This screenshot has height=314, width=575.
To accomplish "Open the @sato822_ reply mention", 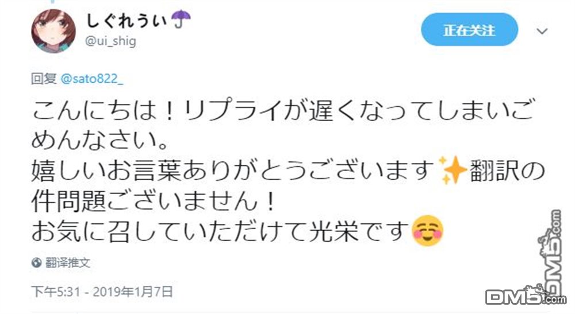I will point(91,79).
